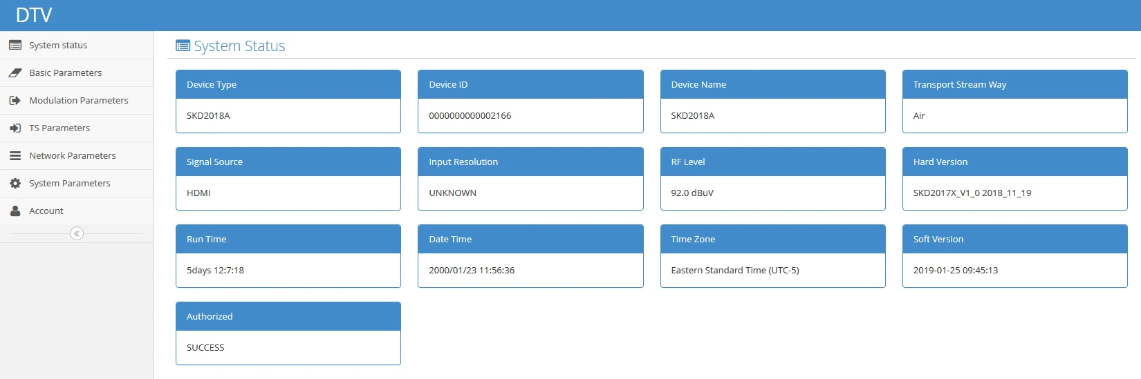
Task: Navigate to Network Parameters
Action: click(76, 156)
